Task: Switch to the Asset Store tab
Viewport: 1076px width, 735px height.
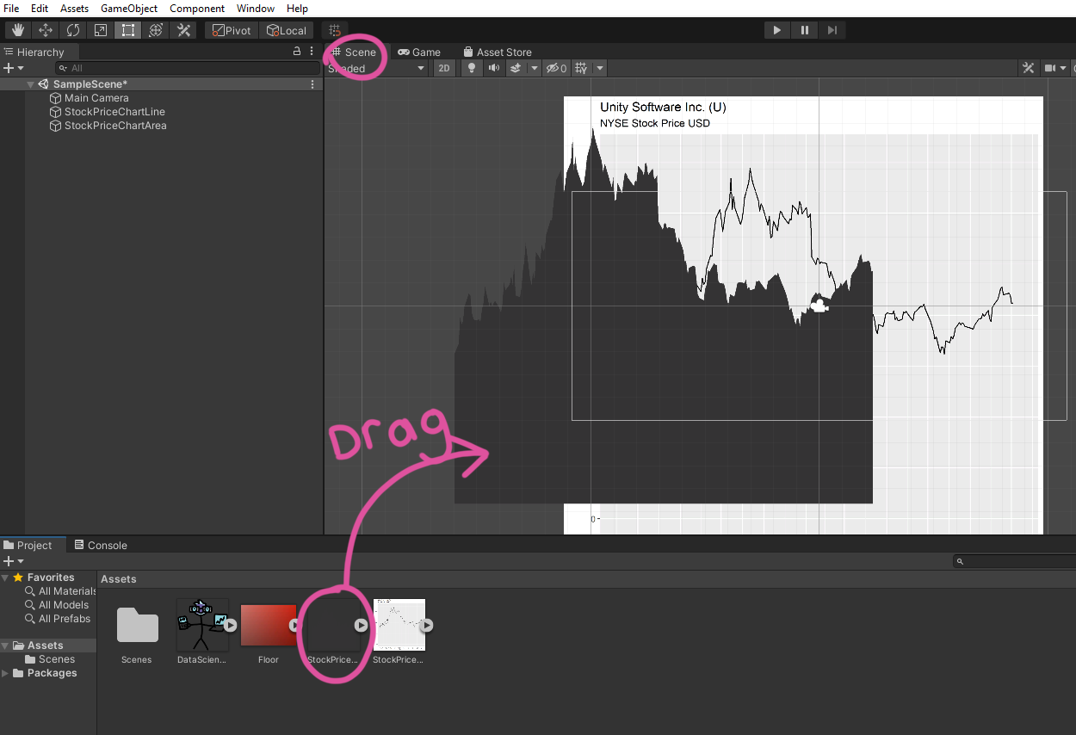Action: click(498, 52)
